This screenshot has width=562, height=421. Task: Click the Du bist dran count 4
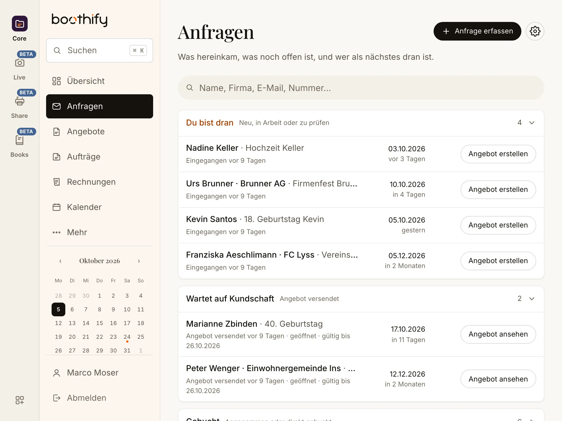[519, 123]
